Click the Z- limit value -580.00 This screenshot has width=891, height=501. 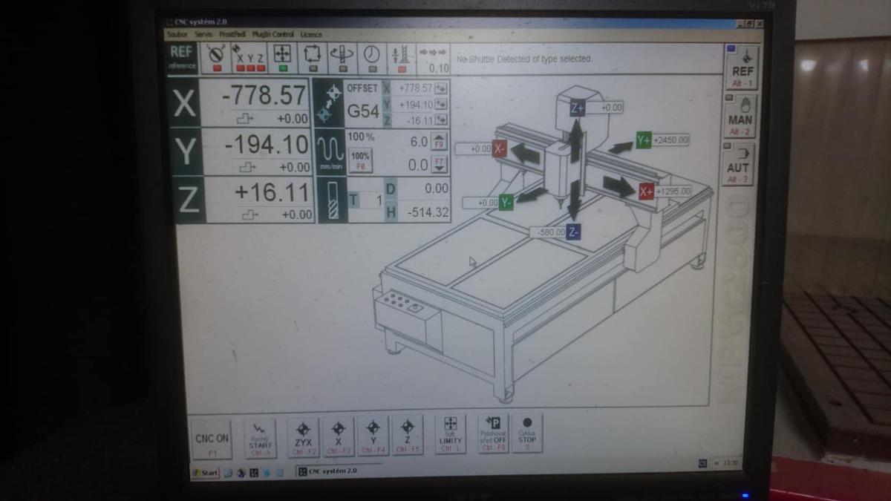pyautogui.click(x=550, y=232)
